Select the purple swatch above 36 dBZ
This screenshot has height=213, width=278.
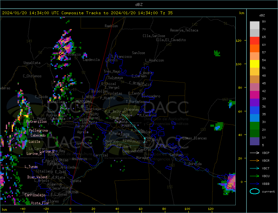[255, 103]
